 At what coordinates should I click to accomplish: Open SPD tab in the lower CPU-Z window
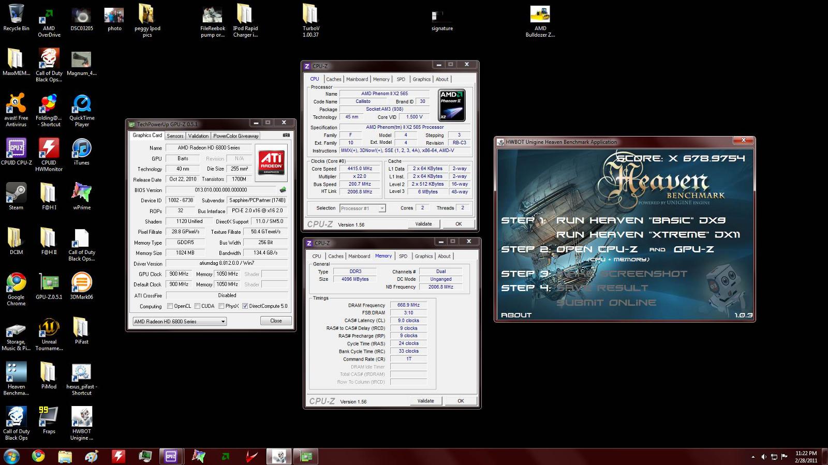pos(403,256)
